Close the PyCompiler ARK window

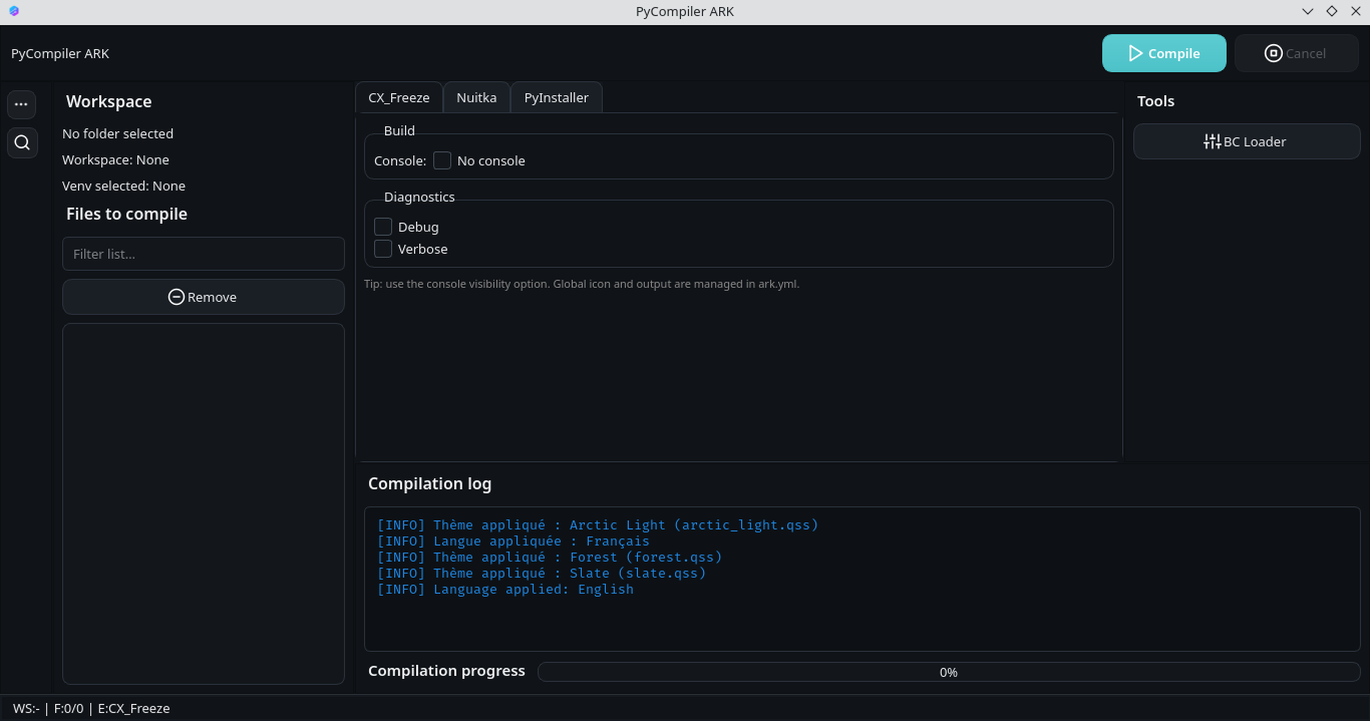1355,11
